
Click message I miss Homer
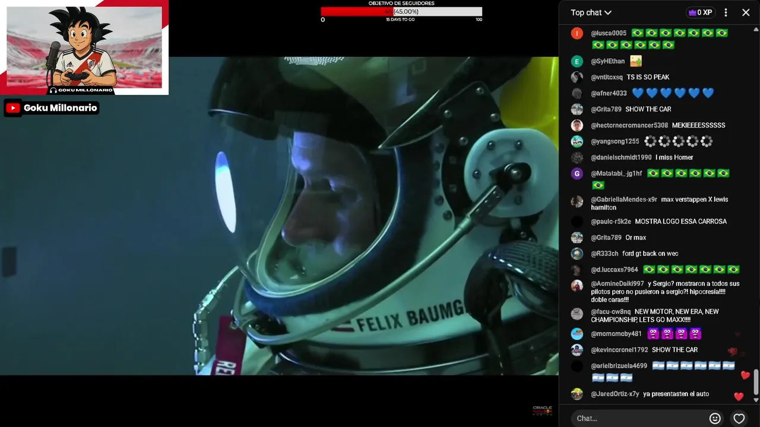674,157
